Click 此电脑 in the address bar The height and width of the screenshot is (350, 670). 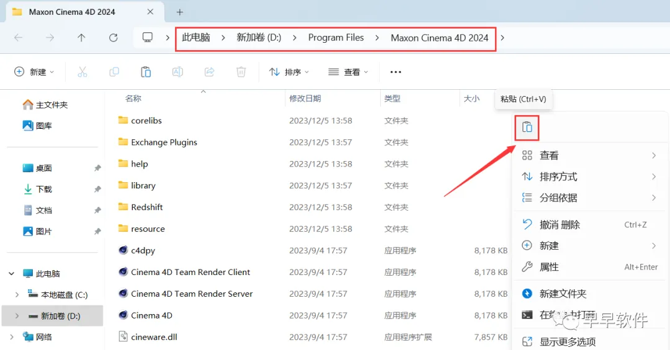click(195, 38)
